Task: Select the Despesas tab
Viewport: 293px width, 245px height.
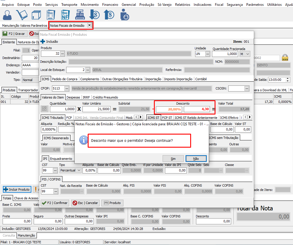Action: pos(73,97)
